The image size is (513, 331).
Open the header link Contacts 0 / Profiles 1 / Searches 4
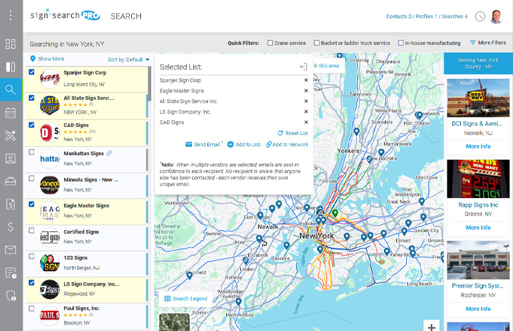click(x=427, y=16)
